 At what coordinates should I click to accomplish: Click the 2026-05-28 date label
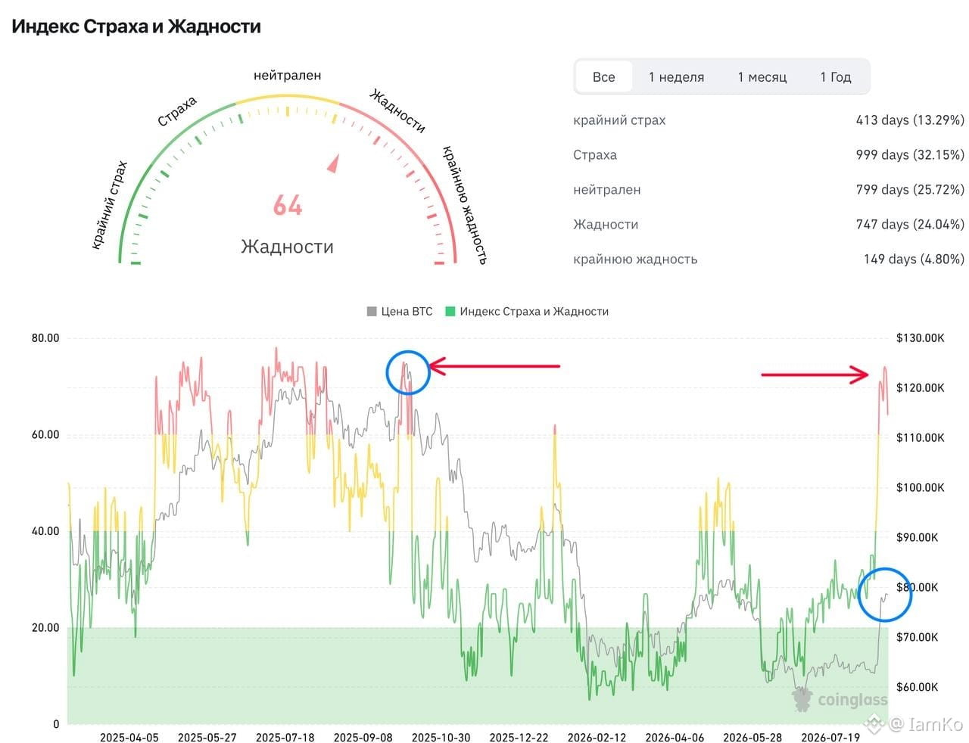click(x=753, y=738)
